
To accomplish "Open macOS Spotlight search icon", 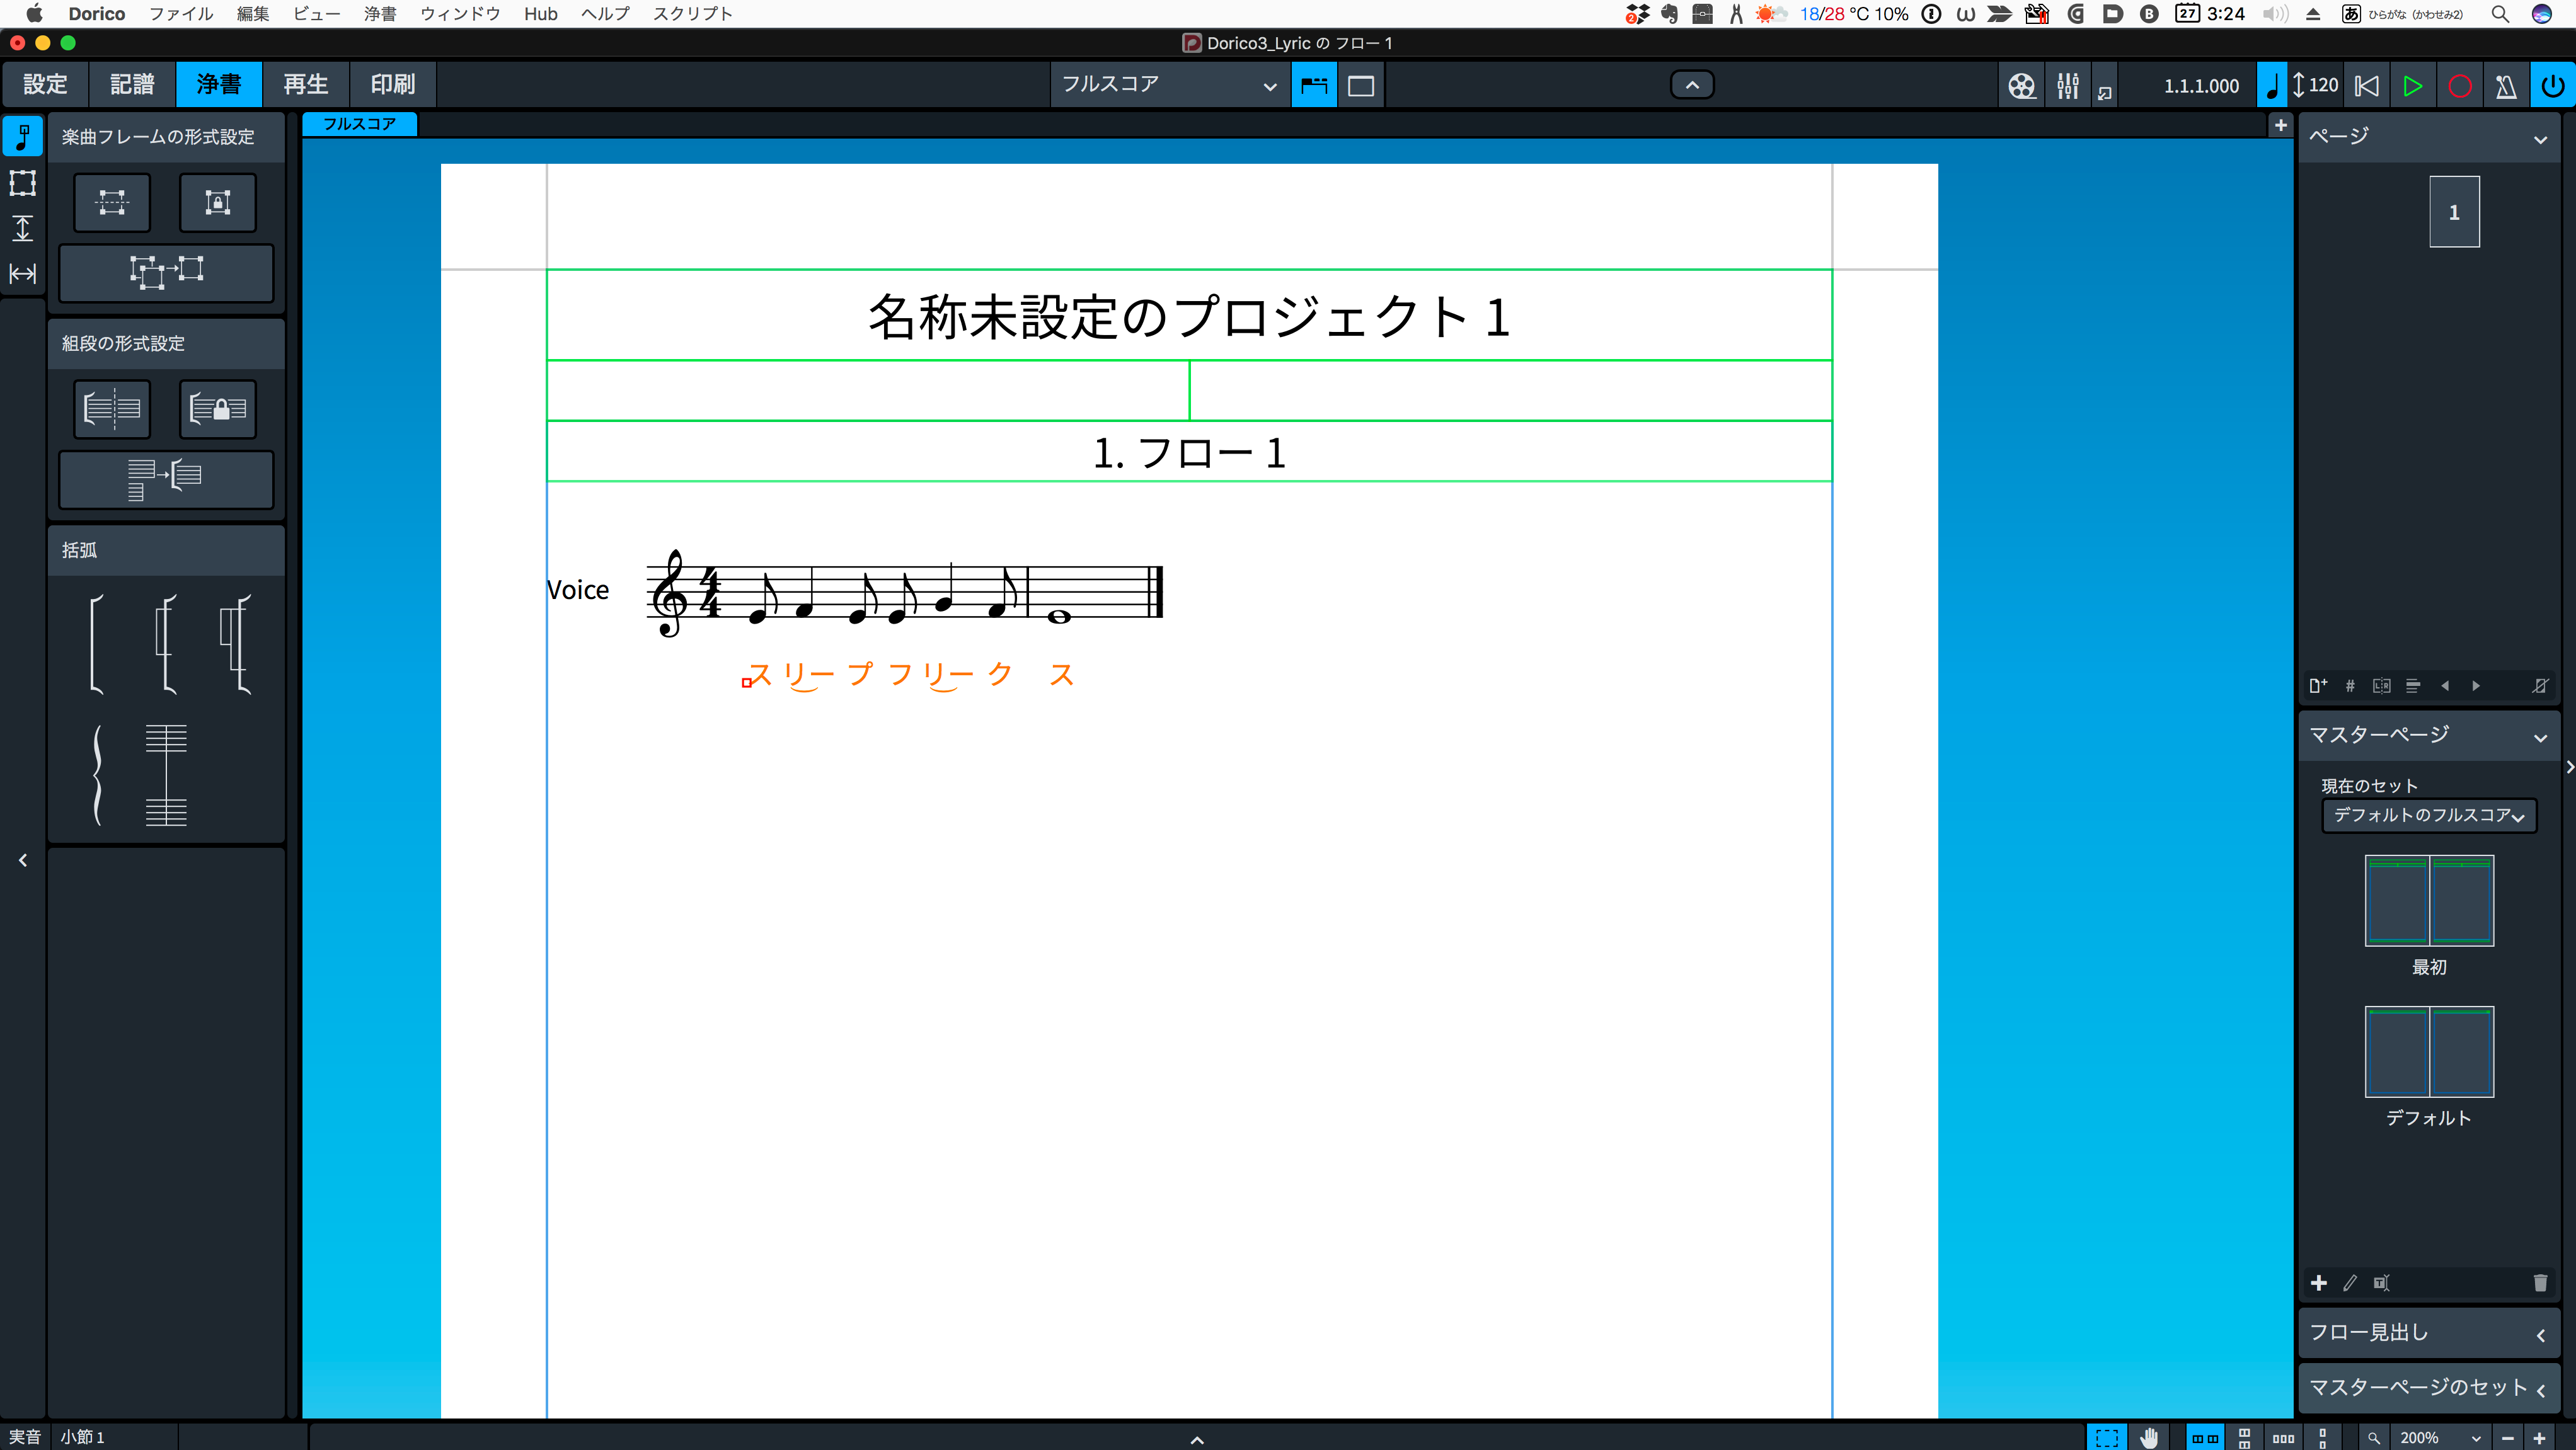I will coord(2500,14).
